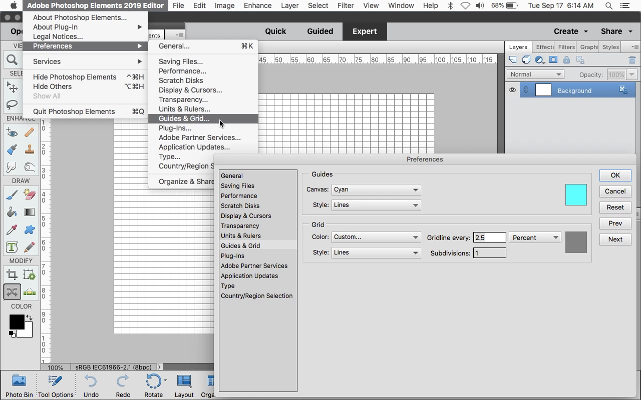Open Guides Canvas color dropdown
Viewport: 641px width, 400px height.
pos(376,189)
